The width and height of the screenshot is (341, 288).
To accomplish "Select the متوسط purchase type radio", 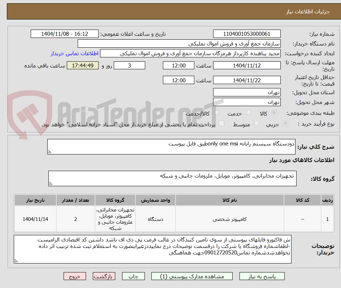I will (x=256, y=123).
